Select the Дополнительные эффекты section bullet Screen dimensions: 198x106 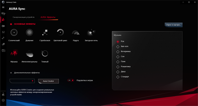click(x=11, y=73)
